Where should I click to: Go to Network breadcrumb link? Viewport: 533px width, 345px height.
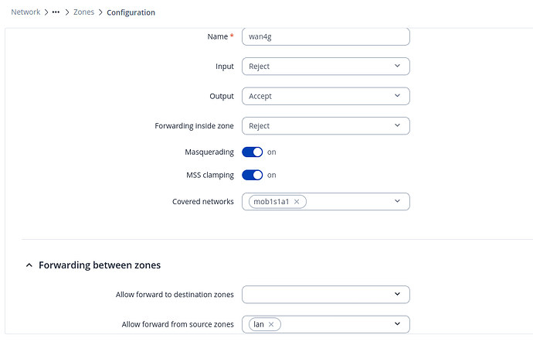[x=25, y=12]
